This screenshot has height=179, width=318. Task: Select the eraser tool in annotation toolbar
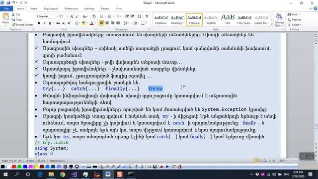pos(124,167)
